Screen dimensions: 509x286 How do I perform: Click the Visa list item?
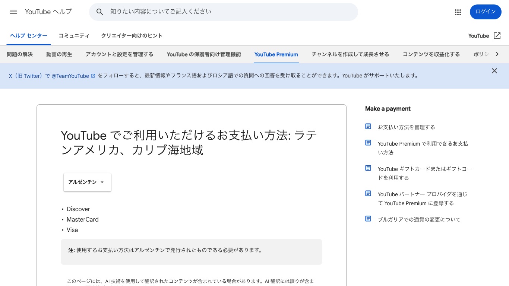tap(72, 230)
